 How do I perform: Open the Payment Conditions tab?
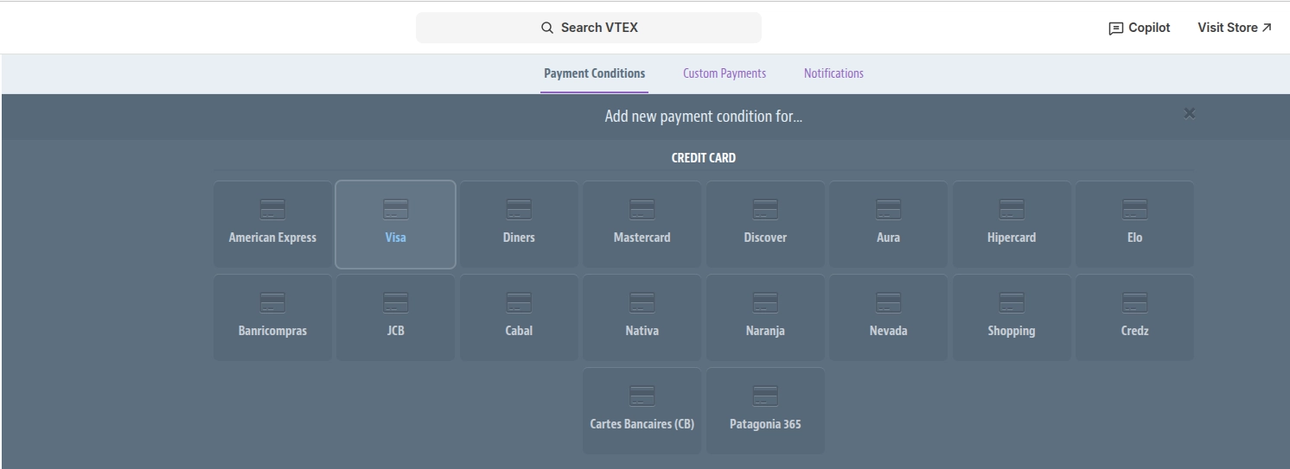[594, 73]
